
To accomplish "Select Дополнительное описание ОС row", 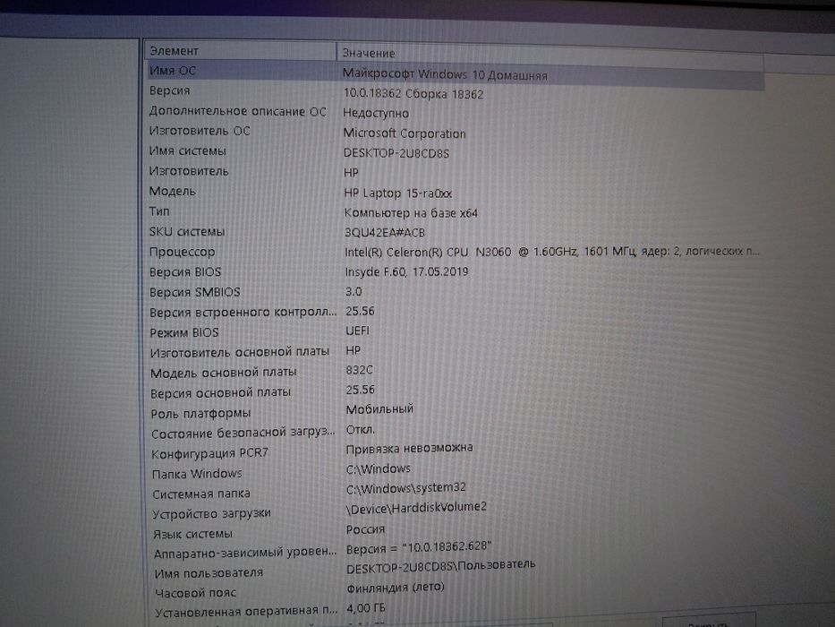I will tap(237, 111).
